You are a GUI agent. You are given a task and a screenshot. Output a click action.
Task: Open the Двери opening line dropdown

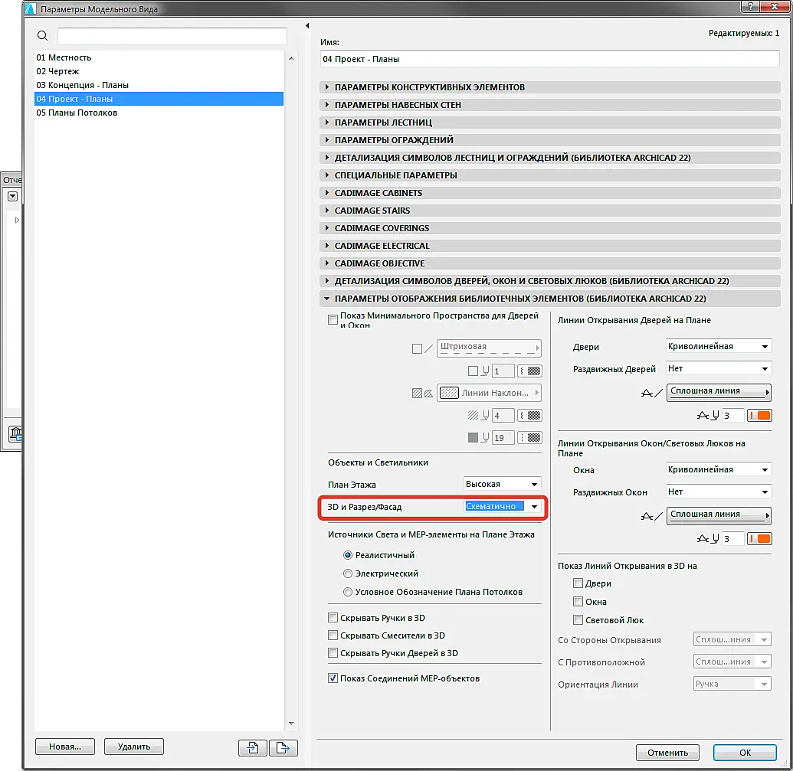click(719, 346)
